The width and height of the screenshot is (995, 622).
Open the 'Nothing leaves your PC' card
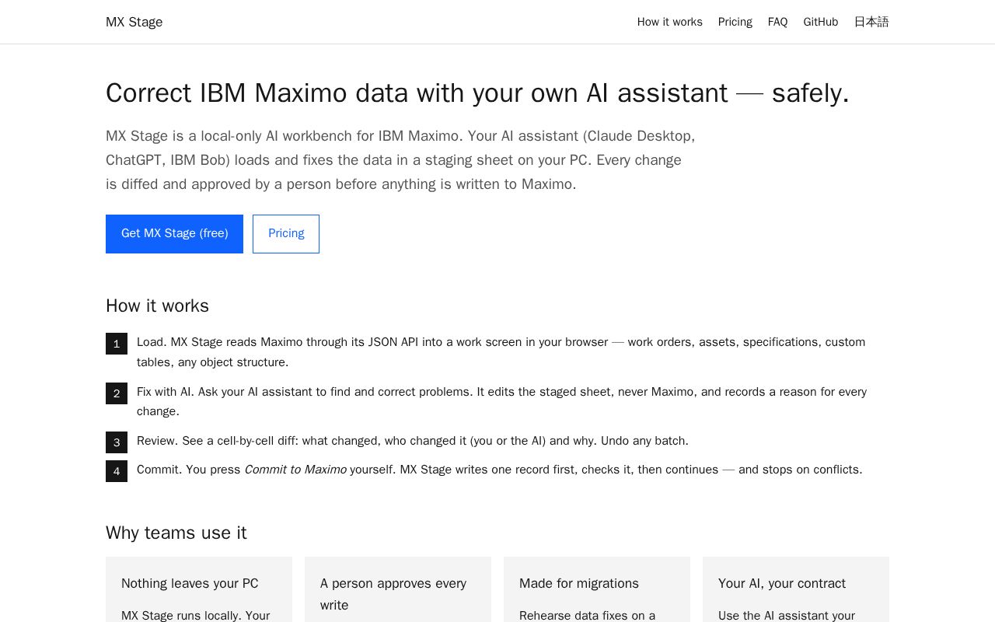199,589
